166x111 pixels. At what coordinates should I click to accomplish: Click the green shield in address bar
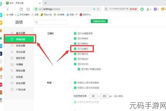(36, 9)
